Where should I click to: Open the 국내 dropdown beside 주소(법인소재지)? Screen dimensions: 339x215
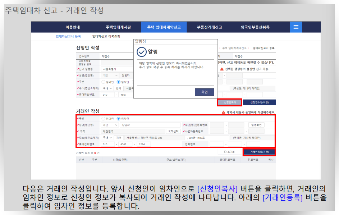[107, 138]
